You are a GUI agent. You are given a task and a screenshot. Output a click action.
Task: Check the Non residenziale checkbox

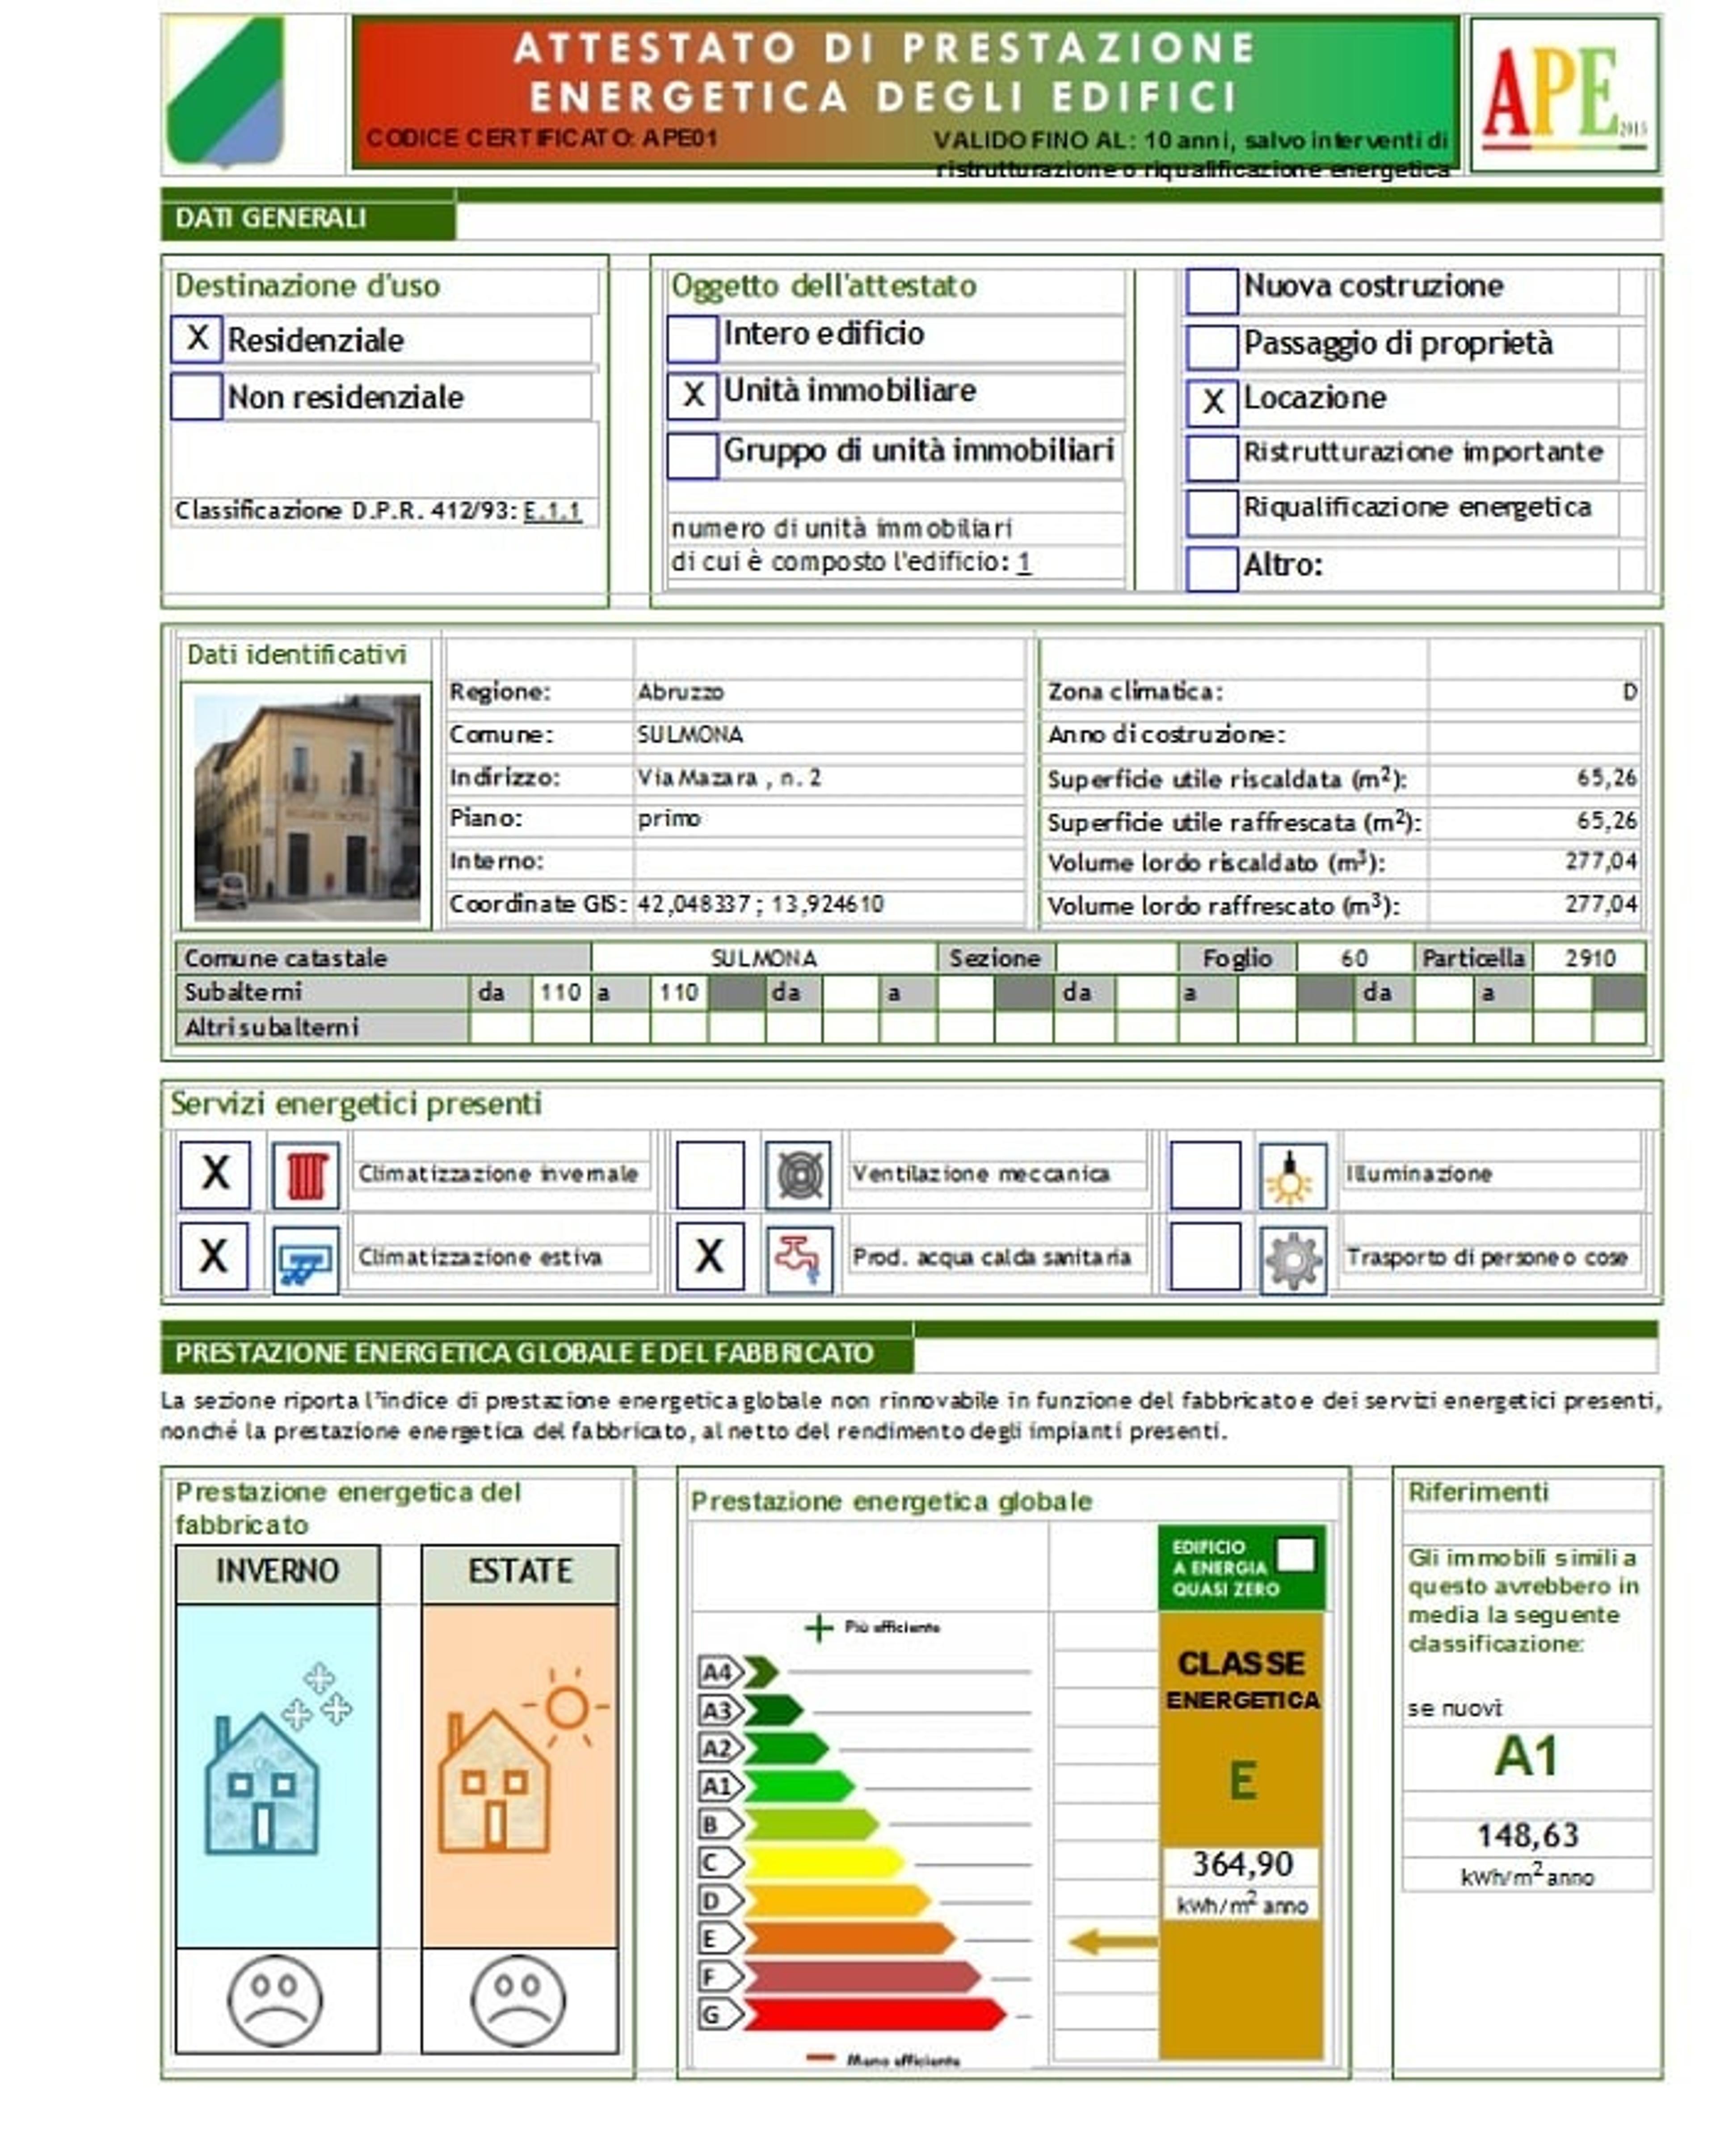click(196, 397)
